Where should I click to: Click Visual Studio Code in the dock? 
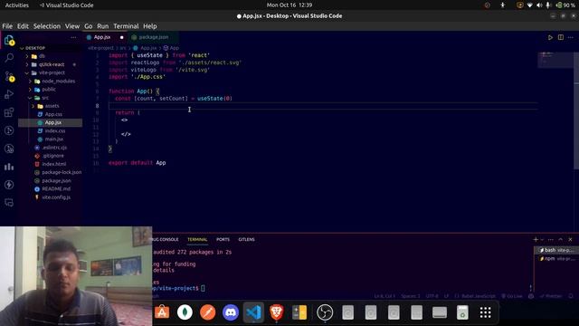[253, 312]
